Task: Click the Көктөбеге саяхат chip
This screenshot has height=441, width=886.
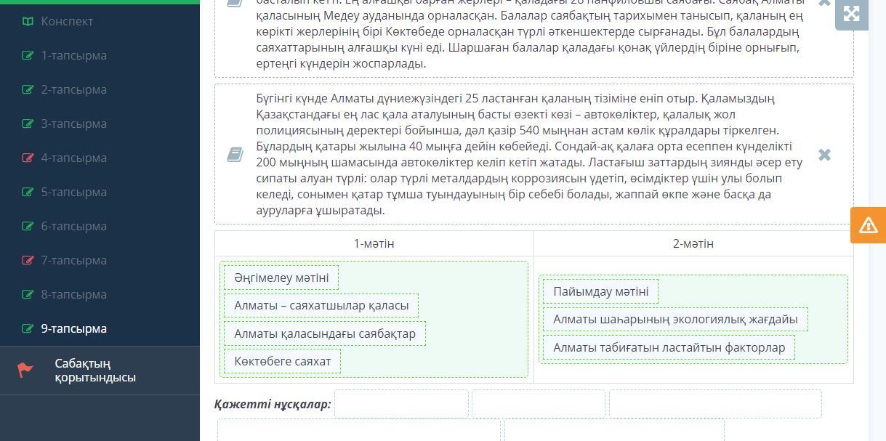Action: 282,361
